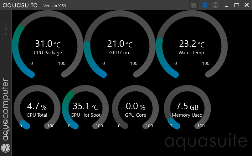The height and width of the screenshot is (156, 252).
Task: Click the aquasuite title text
Action: (x=20, y=5)
